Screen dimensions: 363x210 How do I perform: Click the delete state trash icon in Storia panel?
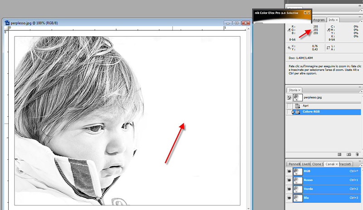tap(357, 154)
